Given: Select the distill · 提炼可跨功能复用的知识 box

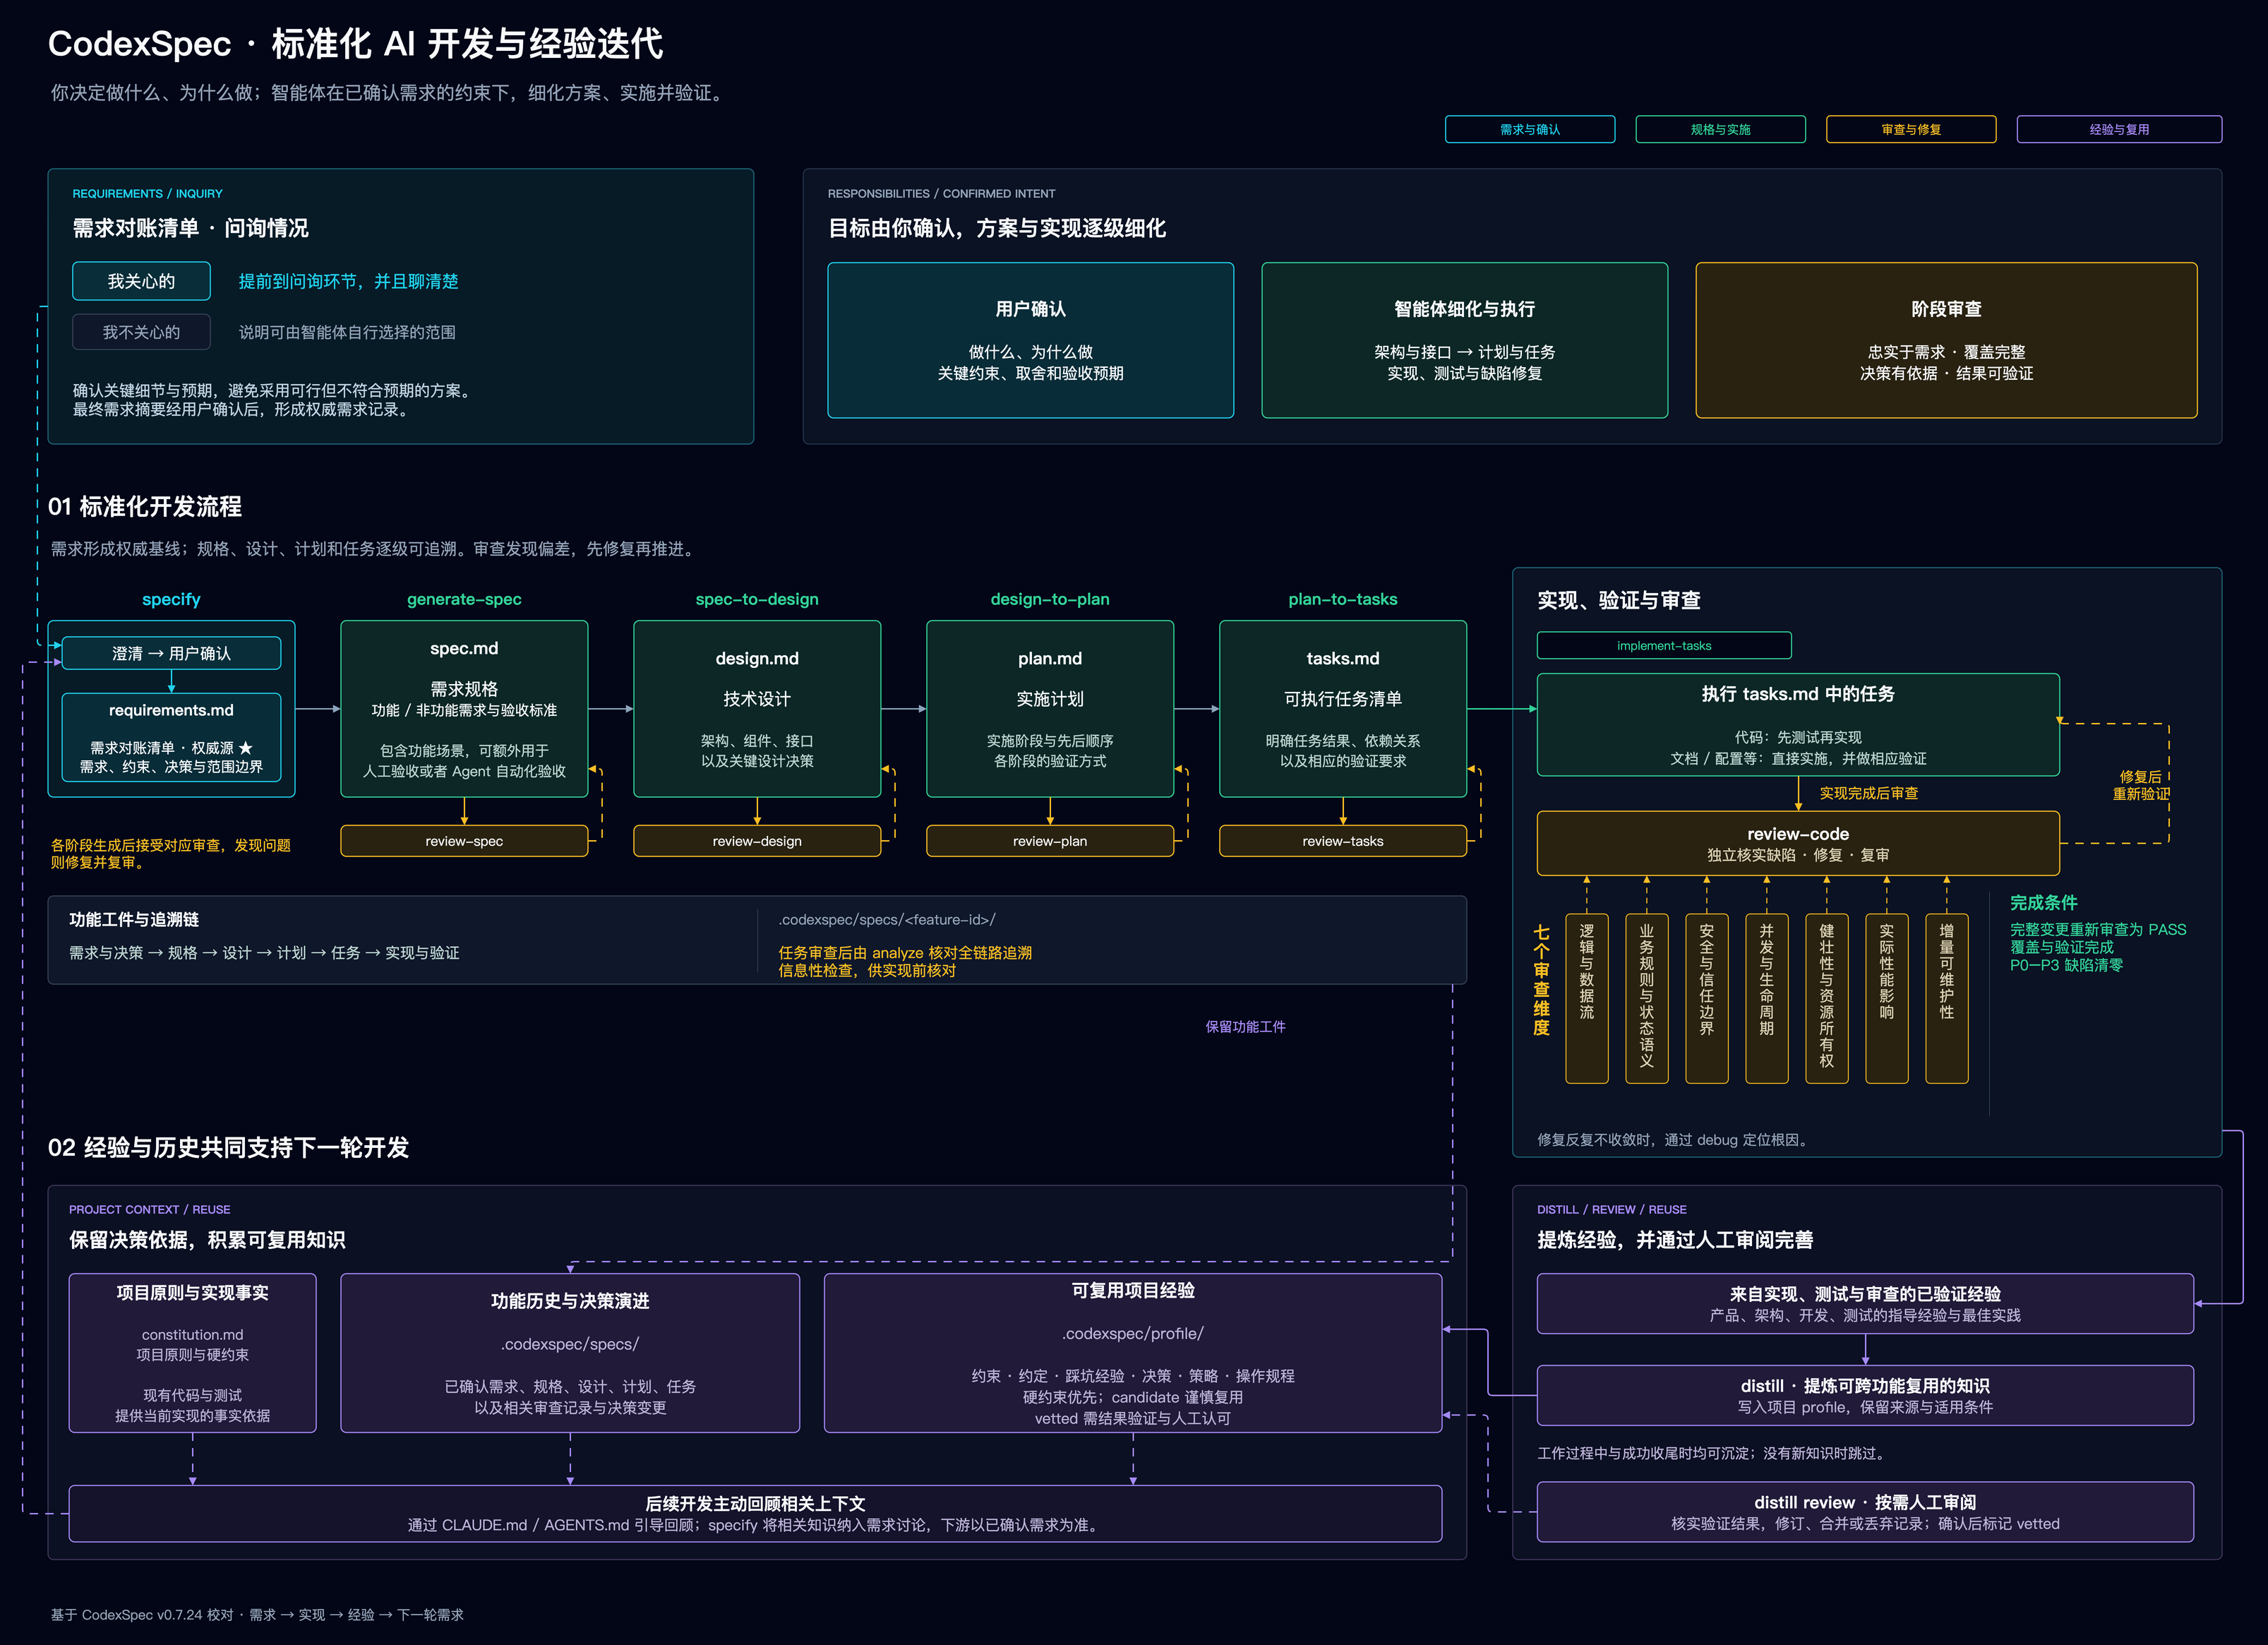Looking at the screenshot, I should pos(1865,1395).
